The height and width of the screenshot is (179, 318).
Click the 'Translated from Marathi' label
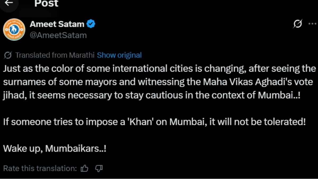(56, 55)
